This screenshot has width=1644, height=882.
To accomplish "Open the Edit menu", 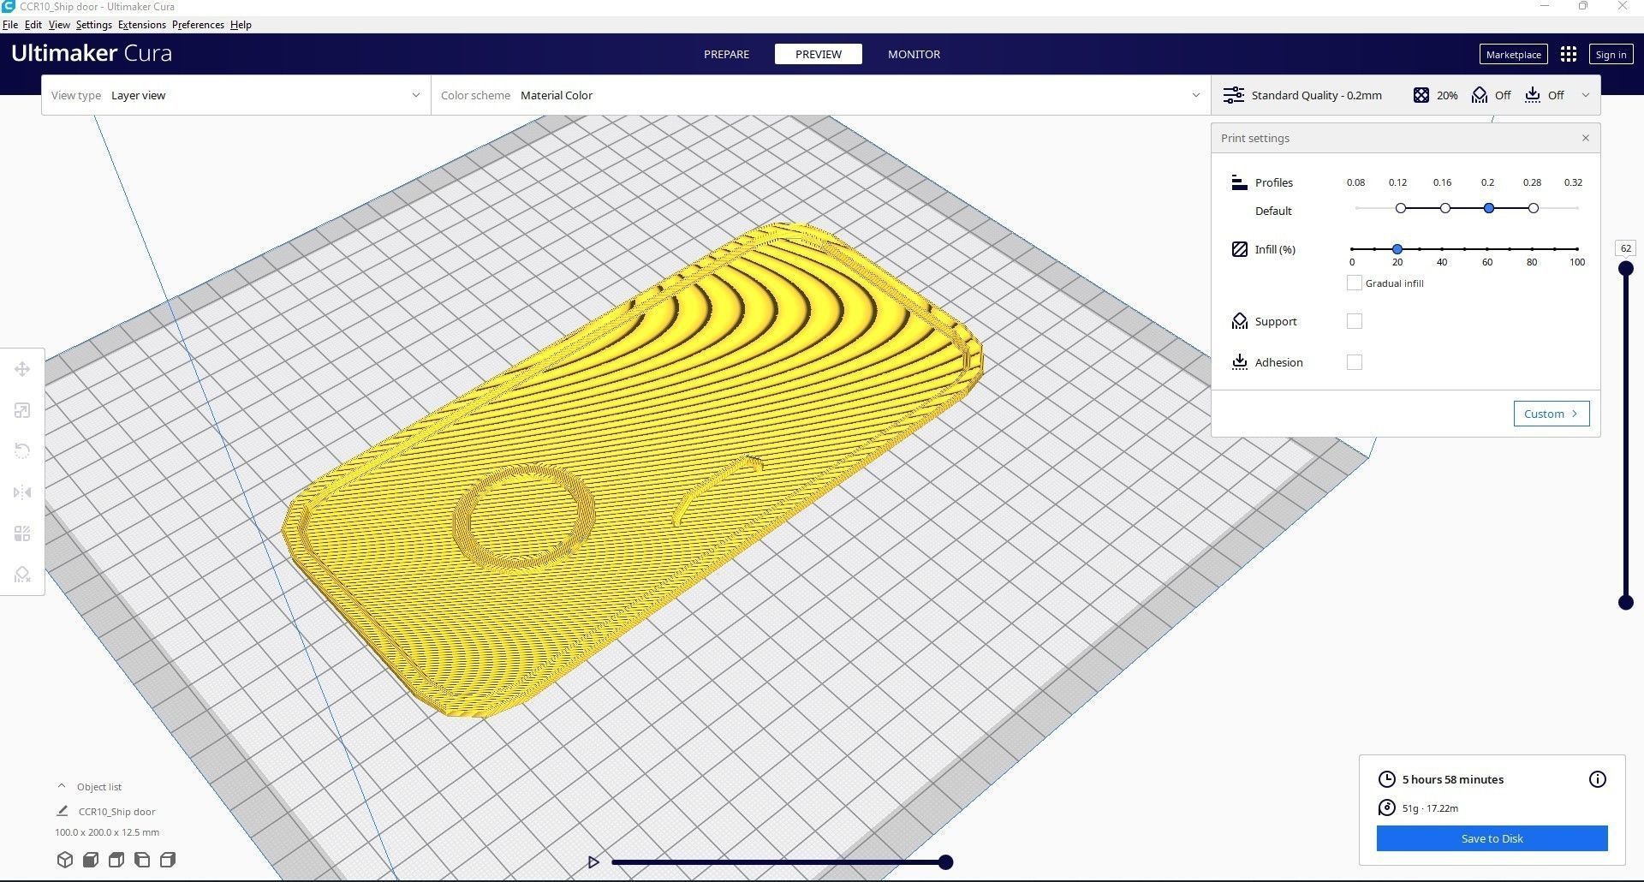I will tap(33, 25).
